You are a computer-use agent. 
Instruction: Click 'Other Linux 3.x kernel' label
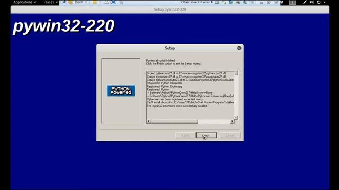tap(195, 2)
